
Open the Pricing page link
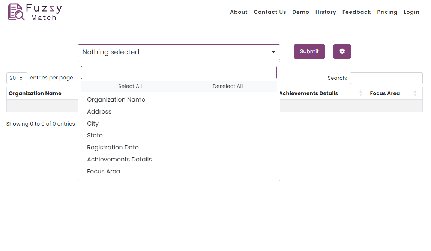387,12
